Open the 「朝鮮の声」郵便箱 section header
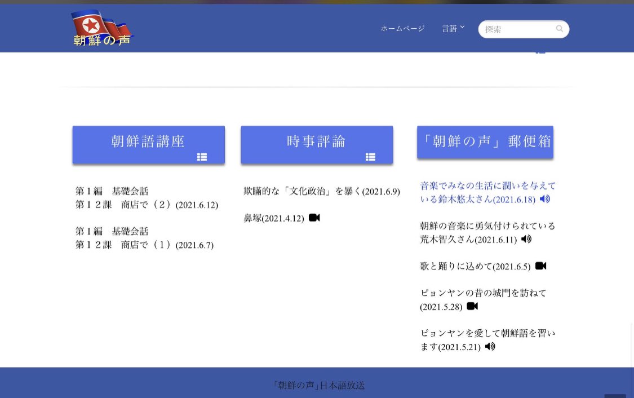Screen dimensions: 634x398 click(x=485, y=142)
